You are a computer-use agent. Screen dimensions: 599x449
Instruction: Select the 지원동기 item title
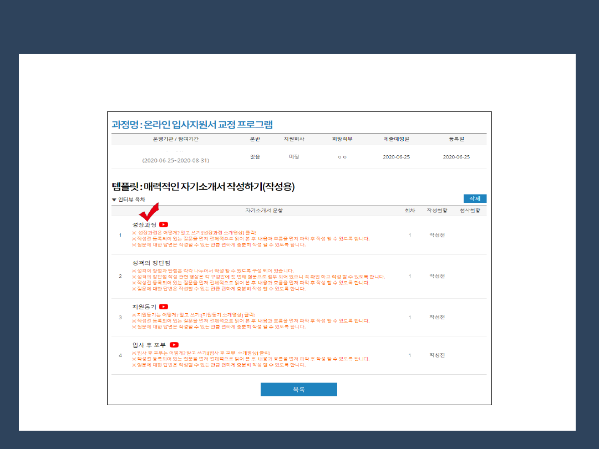[144, 307]
